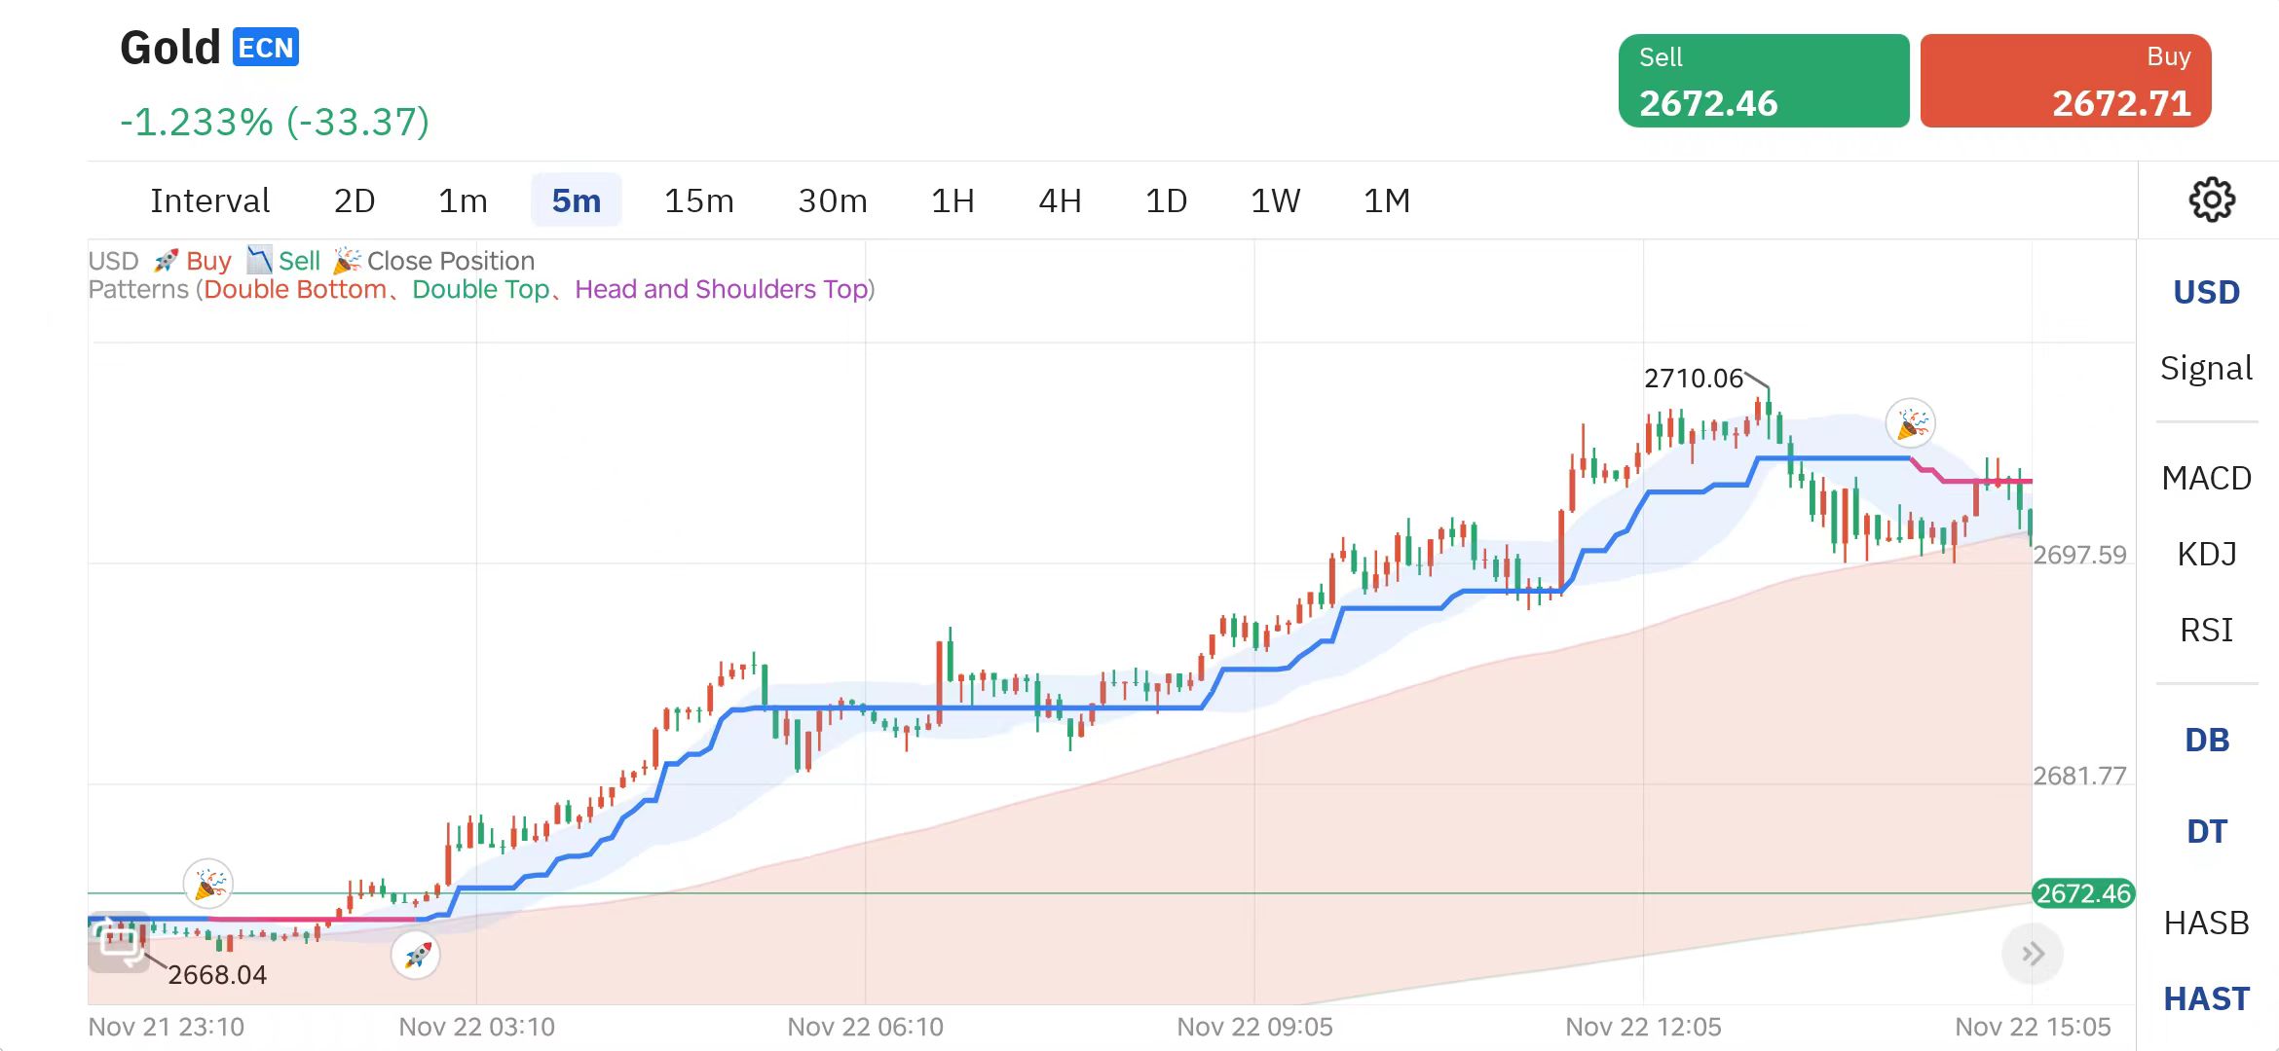
Task: Click the rocket buy signal marker
Action: click(x=416, y=955)
